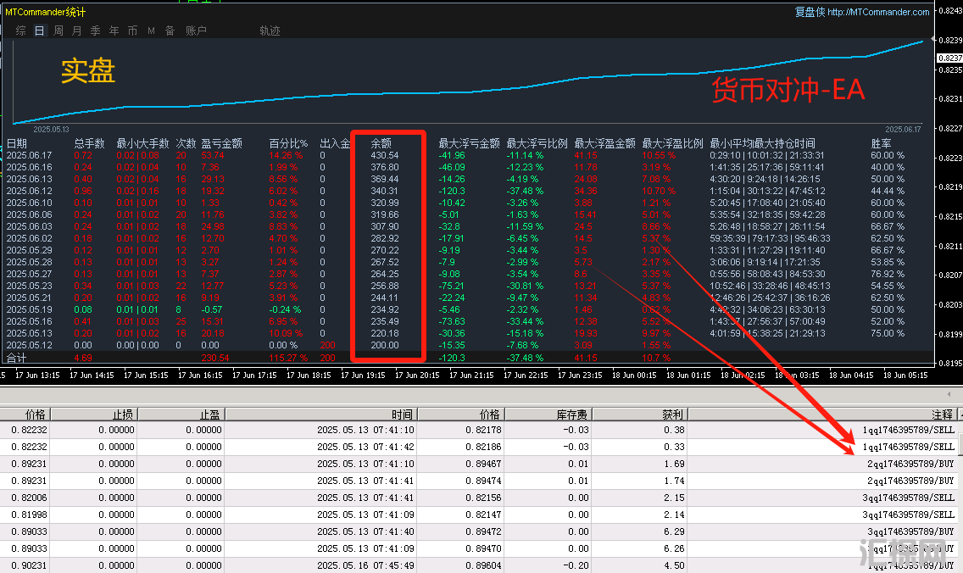Click the swap value -0.20
This screenshot has width=963, height=573.
pos(576,565)
